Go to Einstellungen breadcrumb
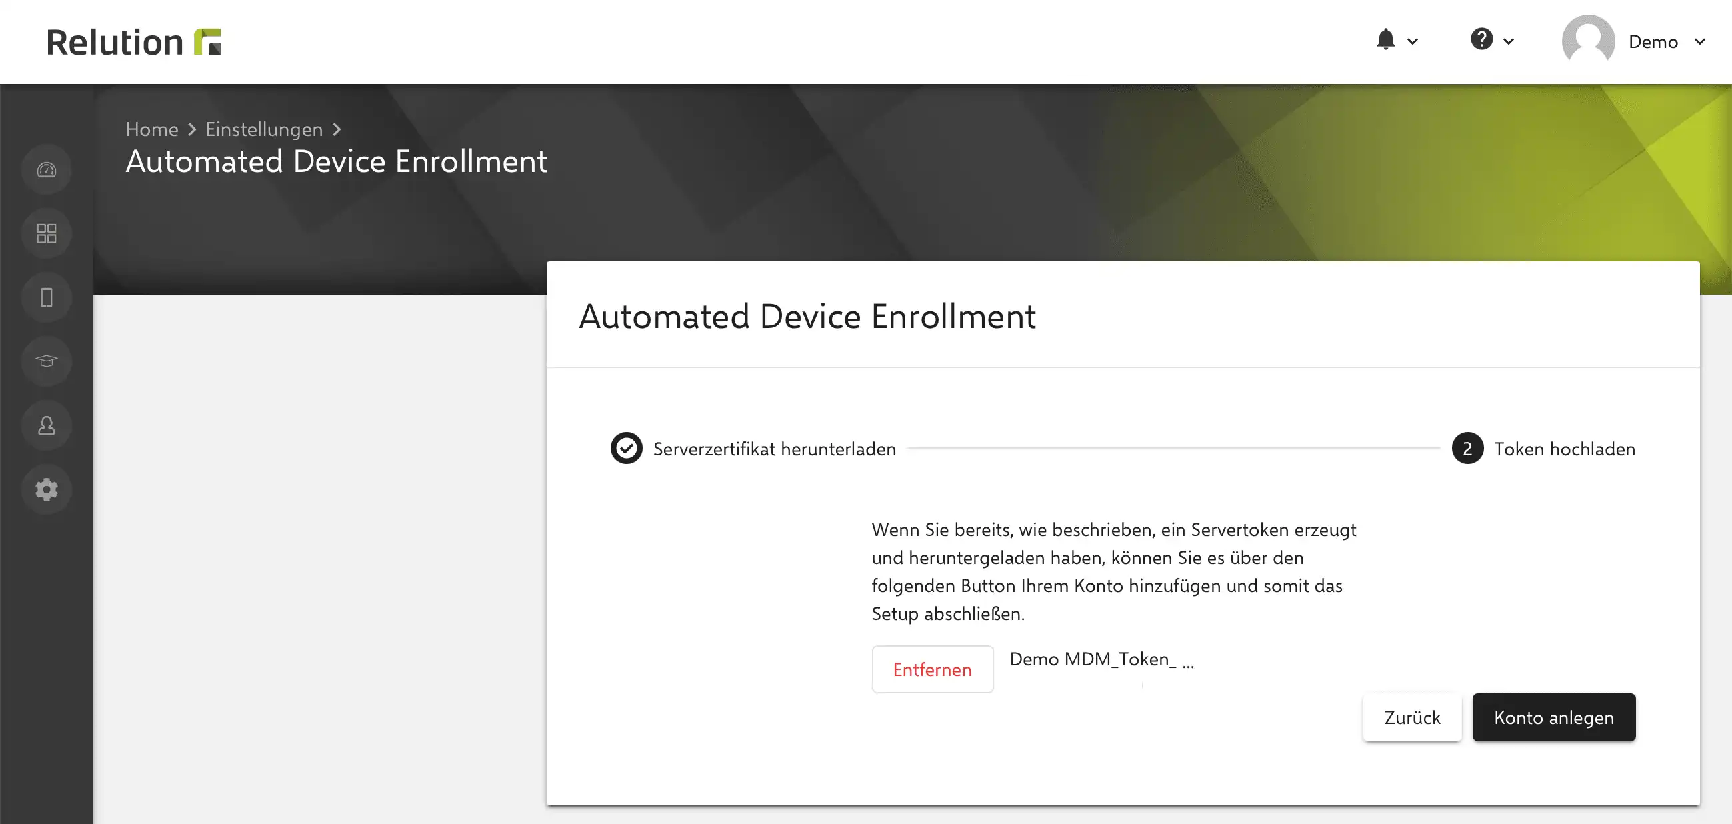The width and height of the screenshot is (1732, 824). click(x=264, y=129)
